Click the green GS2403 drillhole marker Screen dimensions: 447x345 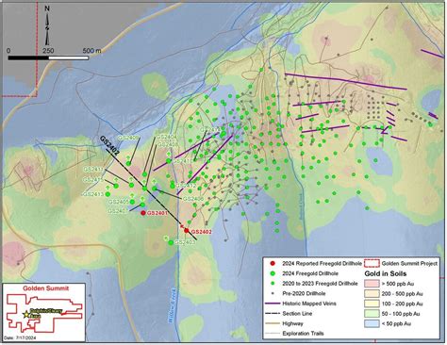171,242
